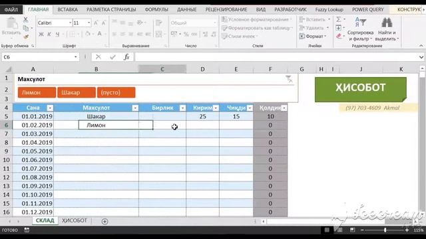Toggle the (пусто) slicer button

(116, 92)
